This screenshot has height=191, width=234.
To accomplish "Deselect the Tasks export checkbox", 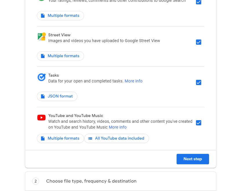I will 199,82.
